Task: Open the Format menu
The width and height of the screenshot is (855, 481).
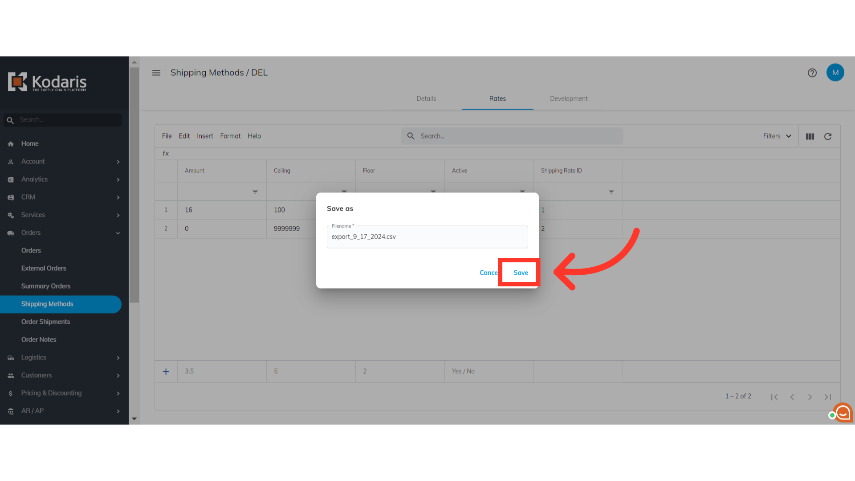Action: pyautogui.click(x=230, y=136)
